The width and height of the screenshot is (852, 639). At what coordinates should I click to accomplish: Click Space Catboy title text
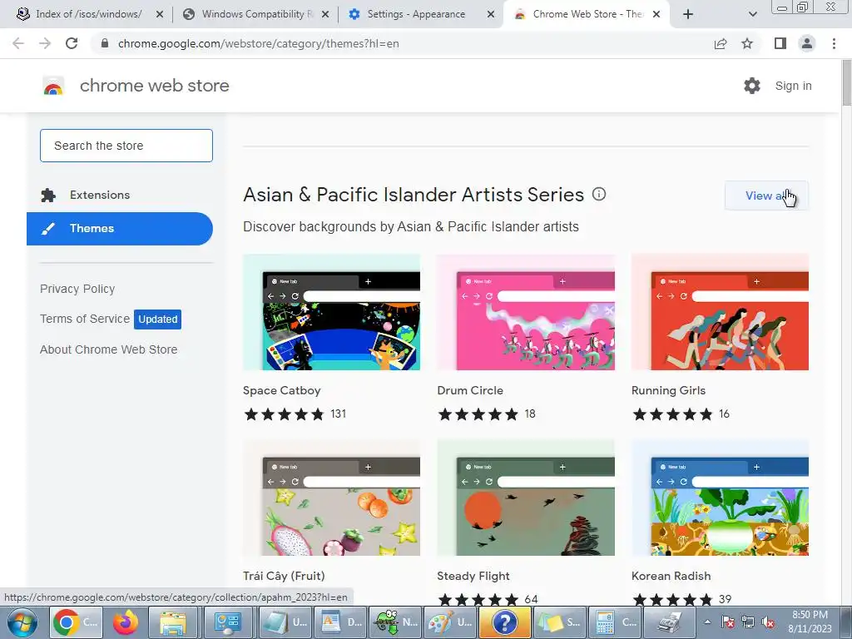(x=281, y=390)
